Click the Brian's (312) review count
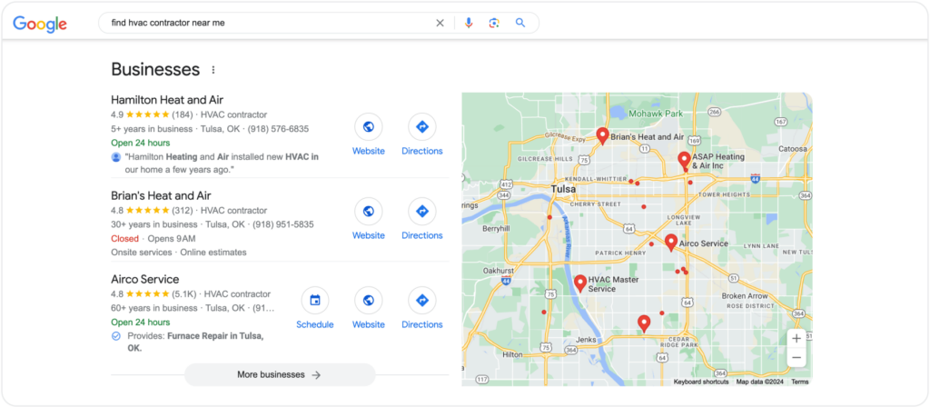Image resolution: width=930 pixels, height=417 pixels. [x=183, y=211]
